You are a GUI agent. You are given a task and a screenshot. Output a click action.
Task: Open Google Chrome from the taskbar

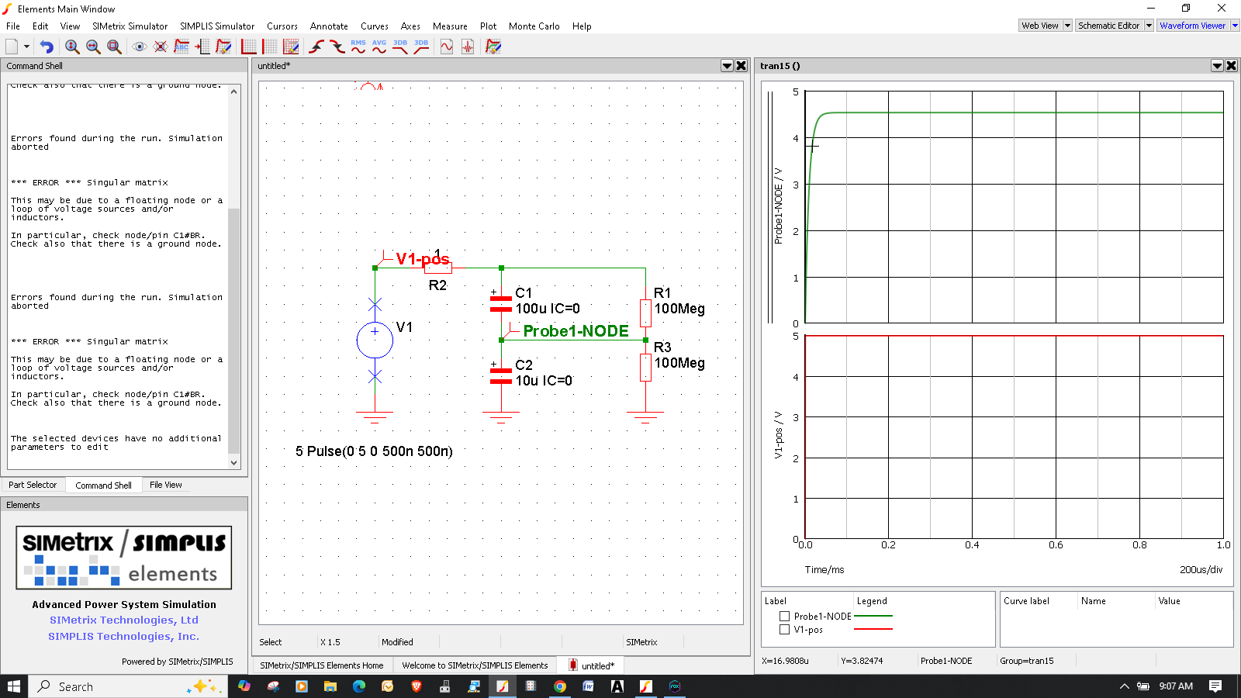[559, 686]
